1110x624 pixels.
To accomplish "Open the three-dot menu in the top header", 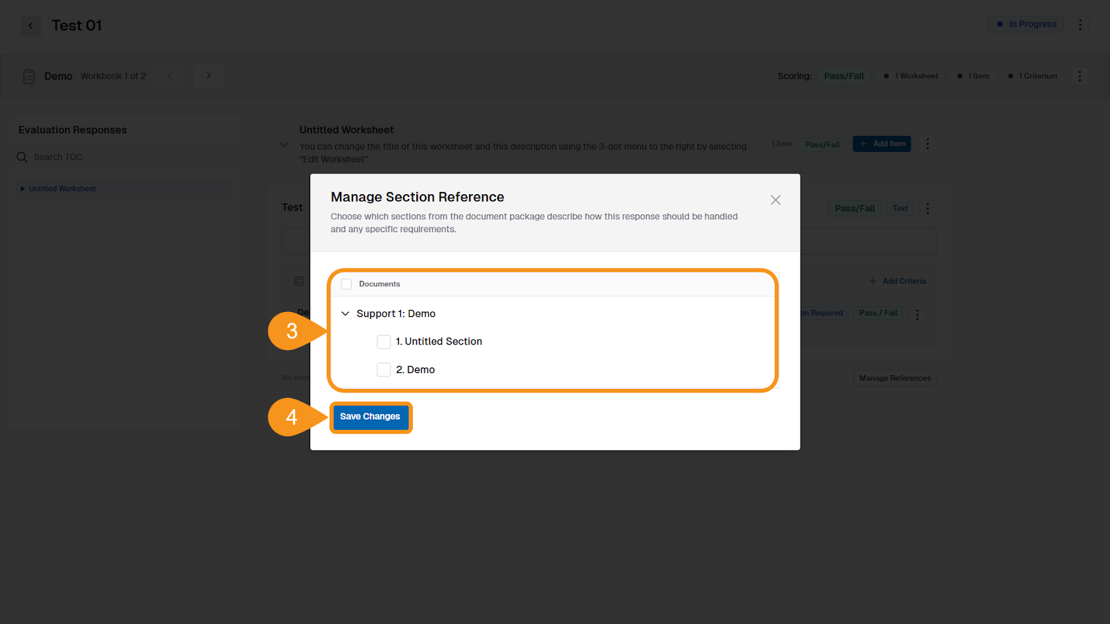I will pos(1080,24).
